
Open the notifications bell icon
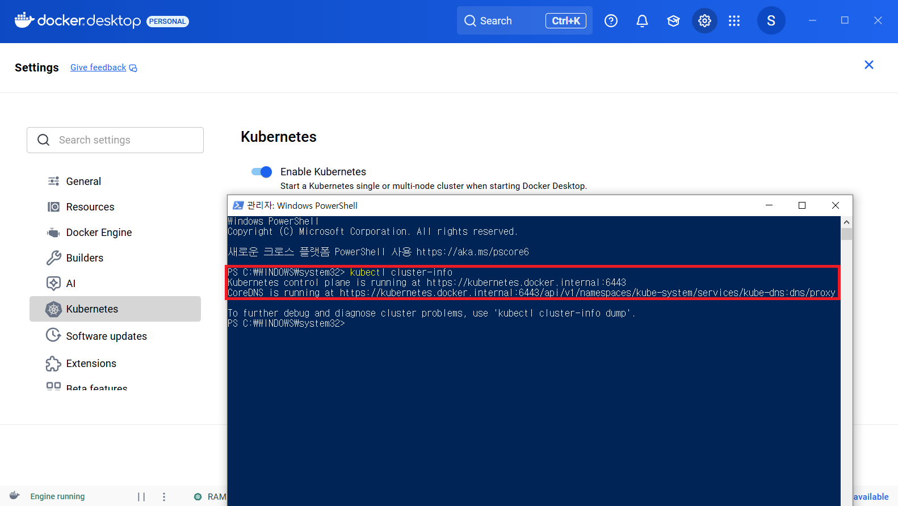[x=642, y=21]
